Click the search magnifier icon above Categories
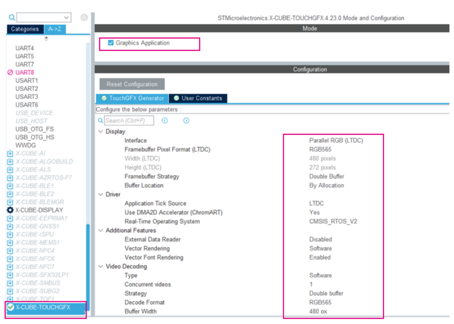The width and height of the screenshot is (454, 324). coord(12,18)
